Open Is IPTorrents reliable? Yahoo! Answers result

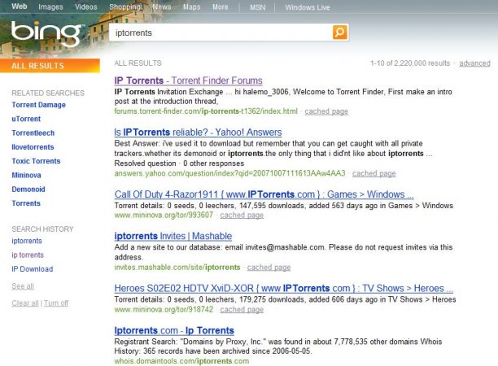pyautogui.click(x=198, y=132)
